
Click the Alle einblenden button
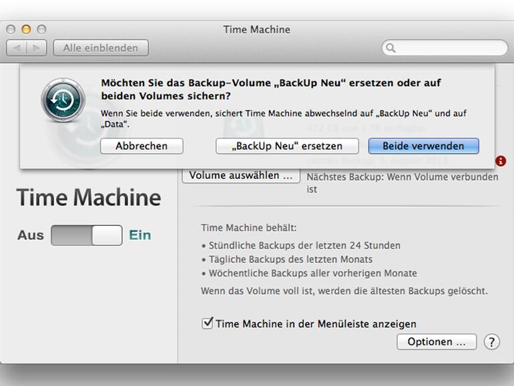[x=101, y=48]
